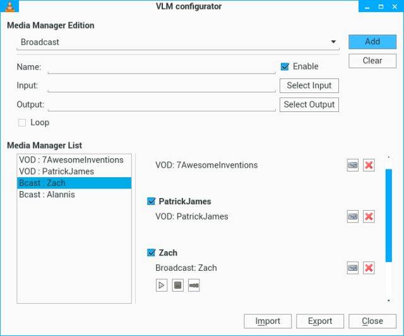
Task: Edit the Zach broadcast entry
Action: (x=352, y=268)
